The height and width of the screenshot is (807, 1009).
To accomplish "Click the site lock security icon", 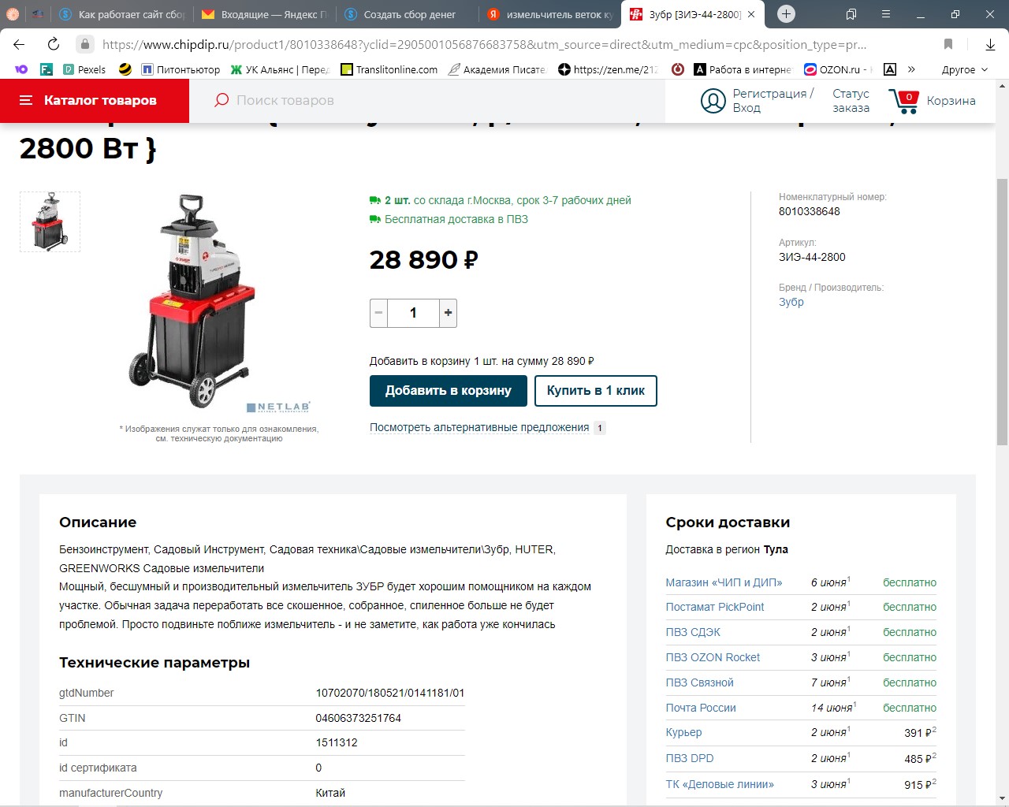I will (84, 44).
